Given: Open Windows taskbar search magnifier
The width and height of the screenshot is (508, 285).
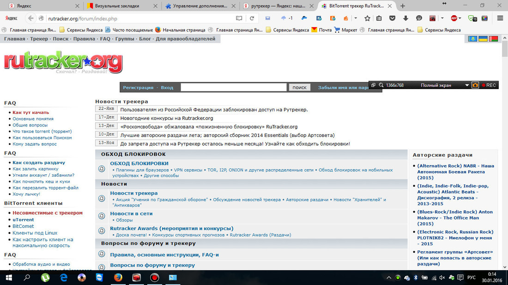Looking at the screenshot, I should click(x=27, y=278).
